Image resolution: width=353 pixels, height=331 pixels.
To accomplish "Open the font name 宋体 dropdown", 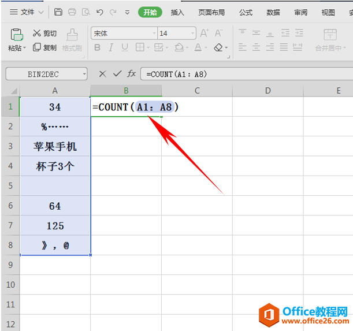I will point(154,34).
